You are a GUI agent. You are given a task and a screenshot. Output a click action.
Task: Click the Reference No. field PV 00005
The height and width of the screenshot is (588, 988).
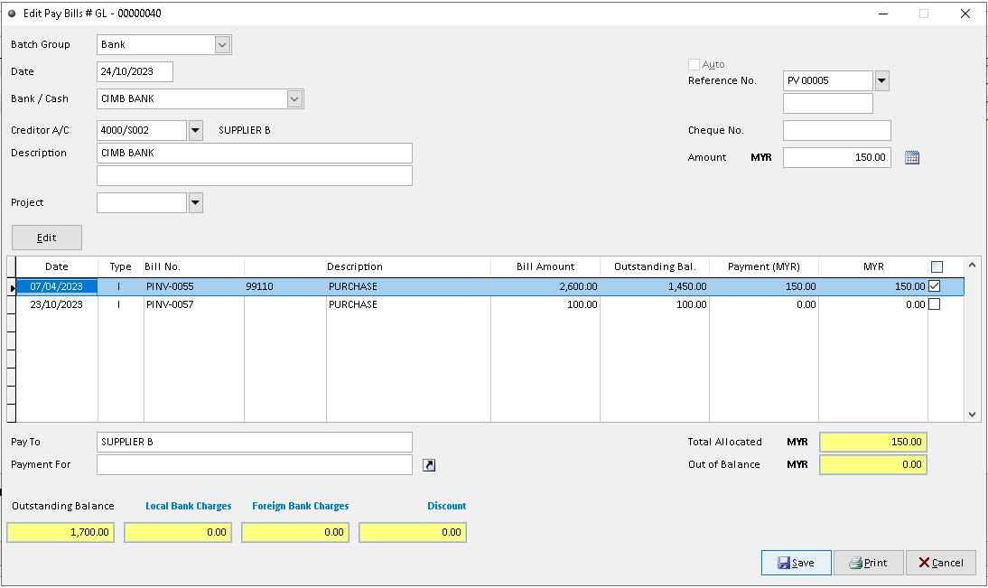828,80
